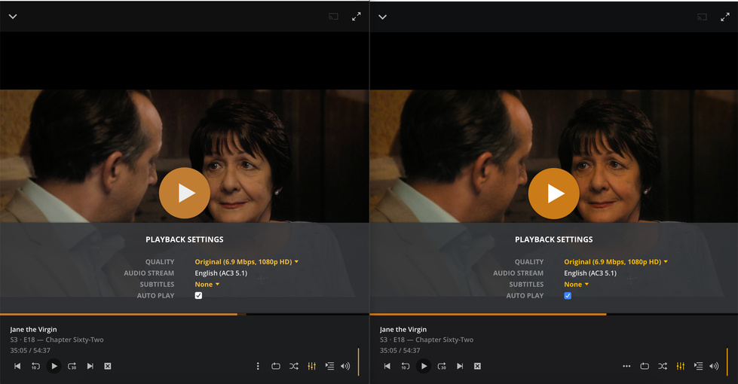This screenshot has width=738, height=384.
Task: Uncheck blue Auto Play checkbox in right player
Action: tap(568, 296)
